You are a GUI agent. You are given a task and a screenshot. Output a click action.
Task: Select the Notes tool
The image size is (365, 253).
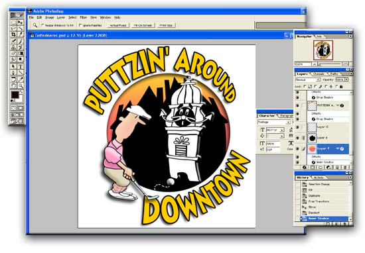(13, 79)
